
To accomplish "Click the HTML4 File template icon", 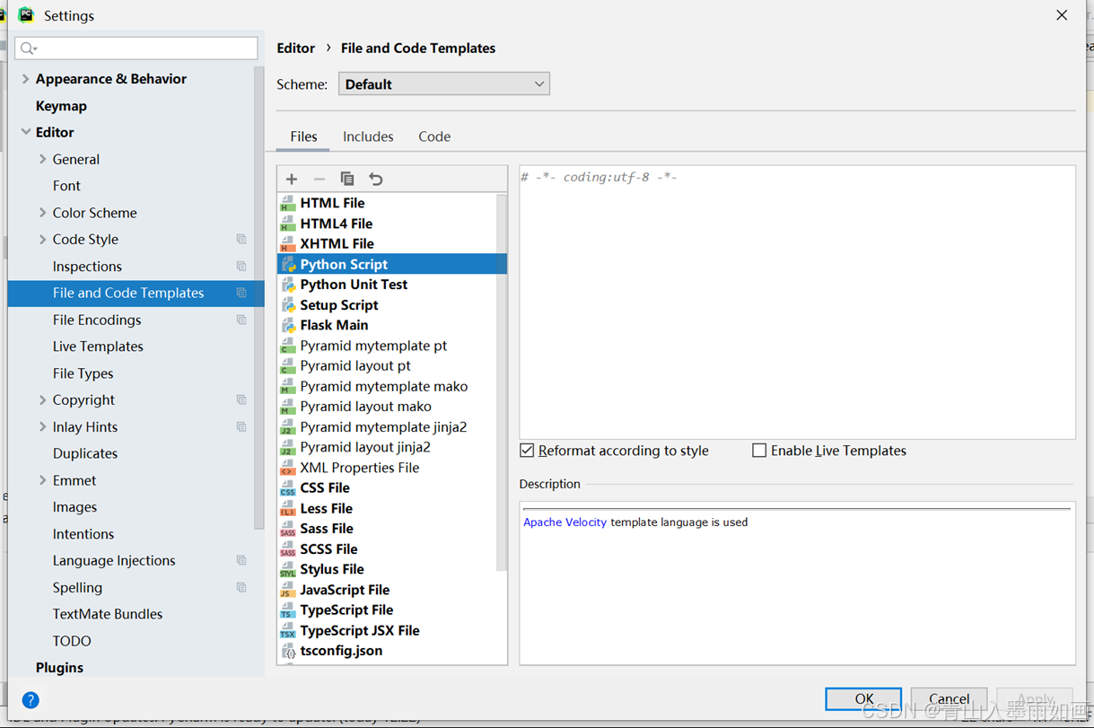I will [288, 224].
